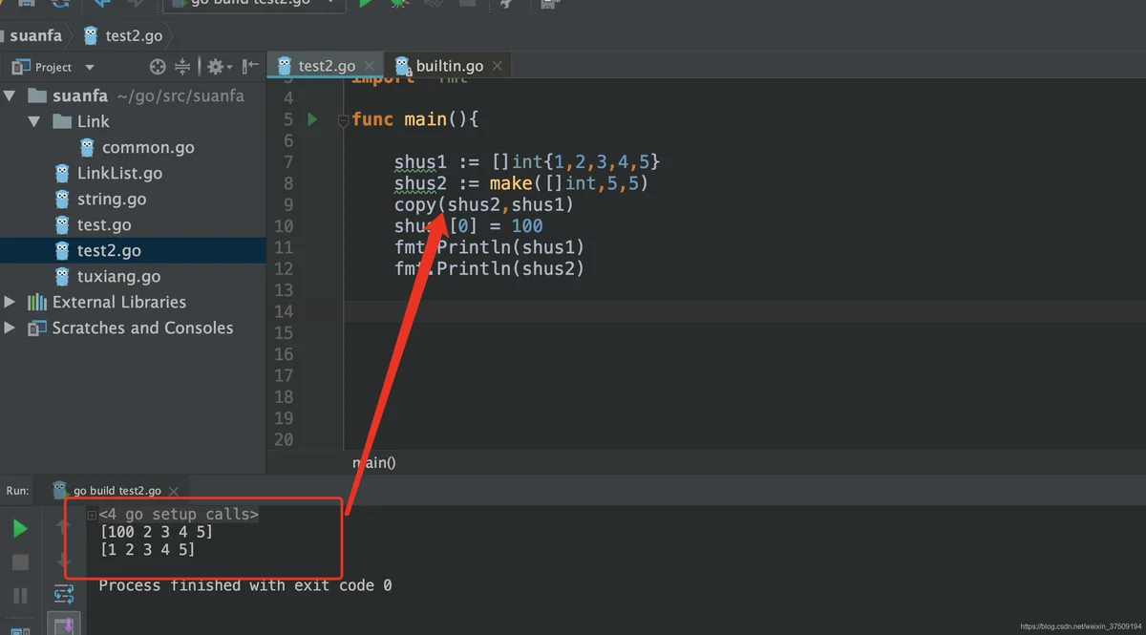Collapse all with the Project panel icon
The image size is (1146, 635).
[182, 67]
